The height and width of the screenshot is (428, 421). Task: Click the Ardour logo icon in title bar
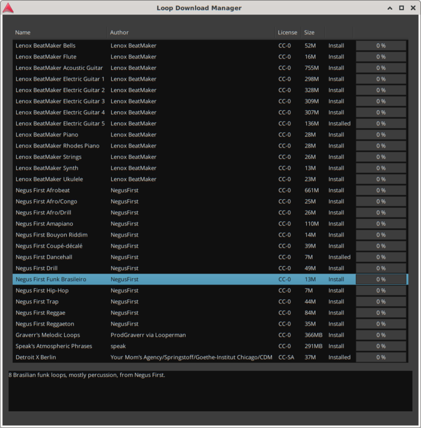pyautogui.click(x=8, y=8)
